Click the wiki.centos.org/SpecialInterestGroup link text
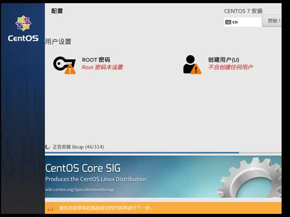The height and width of the screenshot is (217, 290). point(80,190)
